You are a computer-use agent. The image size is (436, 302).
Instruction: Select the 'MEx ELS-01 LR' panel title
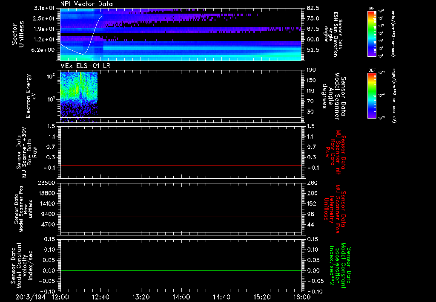[85, 66]
